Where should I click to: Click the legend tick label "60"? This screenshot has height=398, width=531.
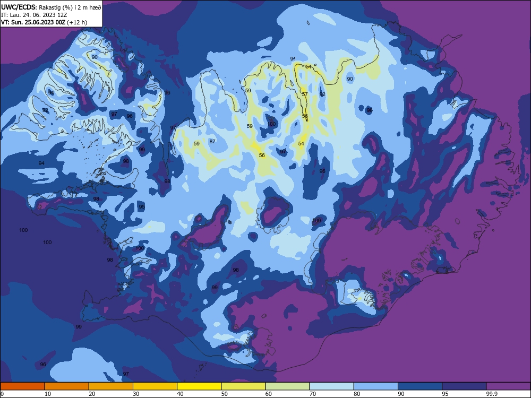pos(269,394)
